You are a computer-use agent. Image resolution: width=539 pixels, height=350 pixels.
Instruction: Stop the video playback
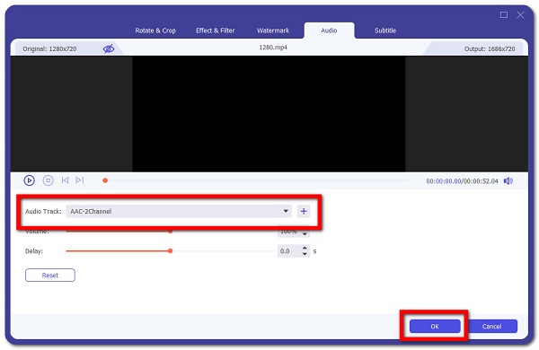coord(48,180)
